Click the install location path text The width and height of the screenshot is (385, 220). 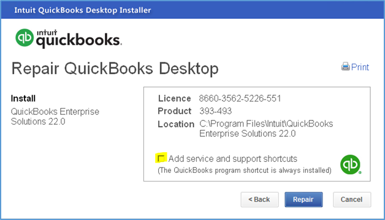coord(266,129)
